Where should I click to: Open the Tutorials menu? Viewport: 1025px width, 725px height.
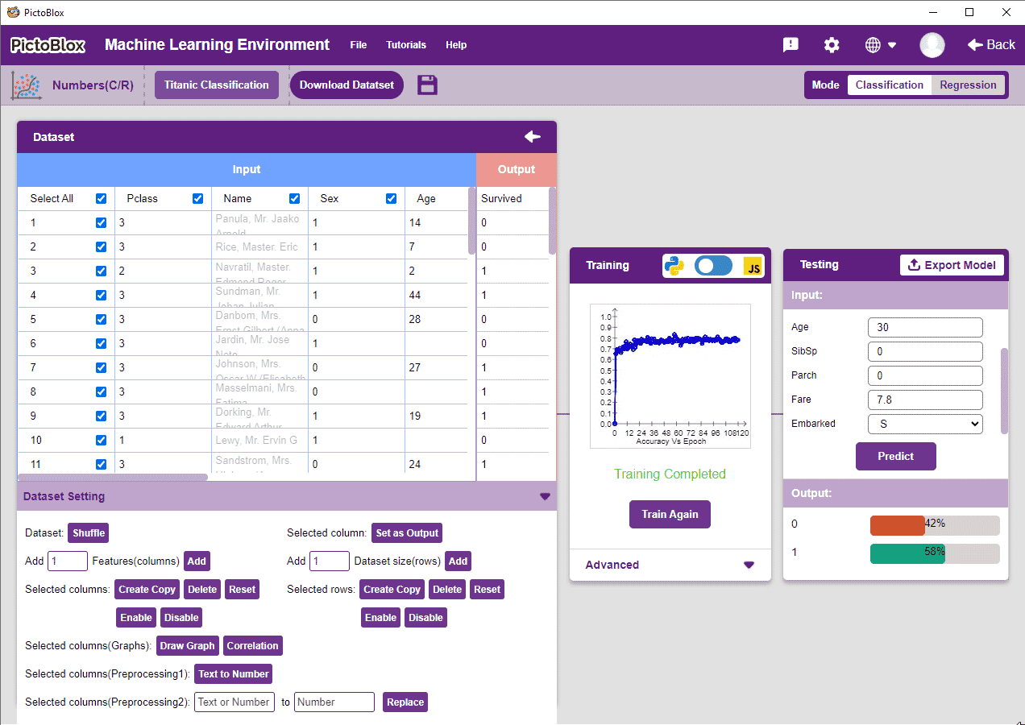tap(406, 45)
